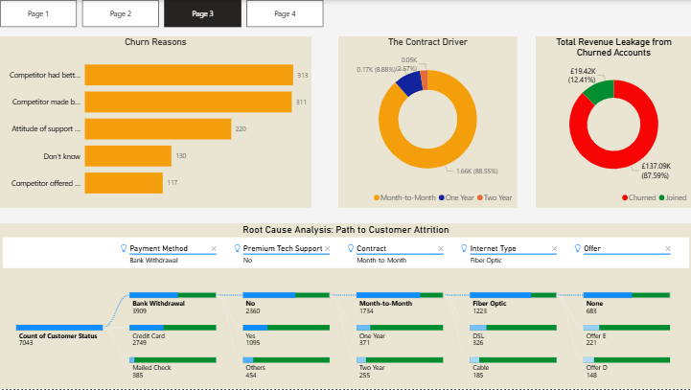Go to Page 4
The height and width of the screenshot is (390, 691).
point(285,13)
